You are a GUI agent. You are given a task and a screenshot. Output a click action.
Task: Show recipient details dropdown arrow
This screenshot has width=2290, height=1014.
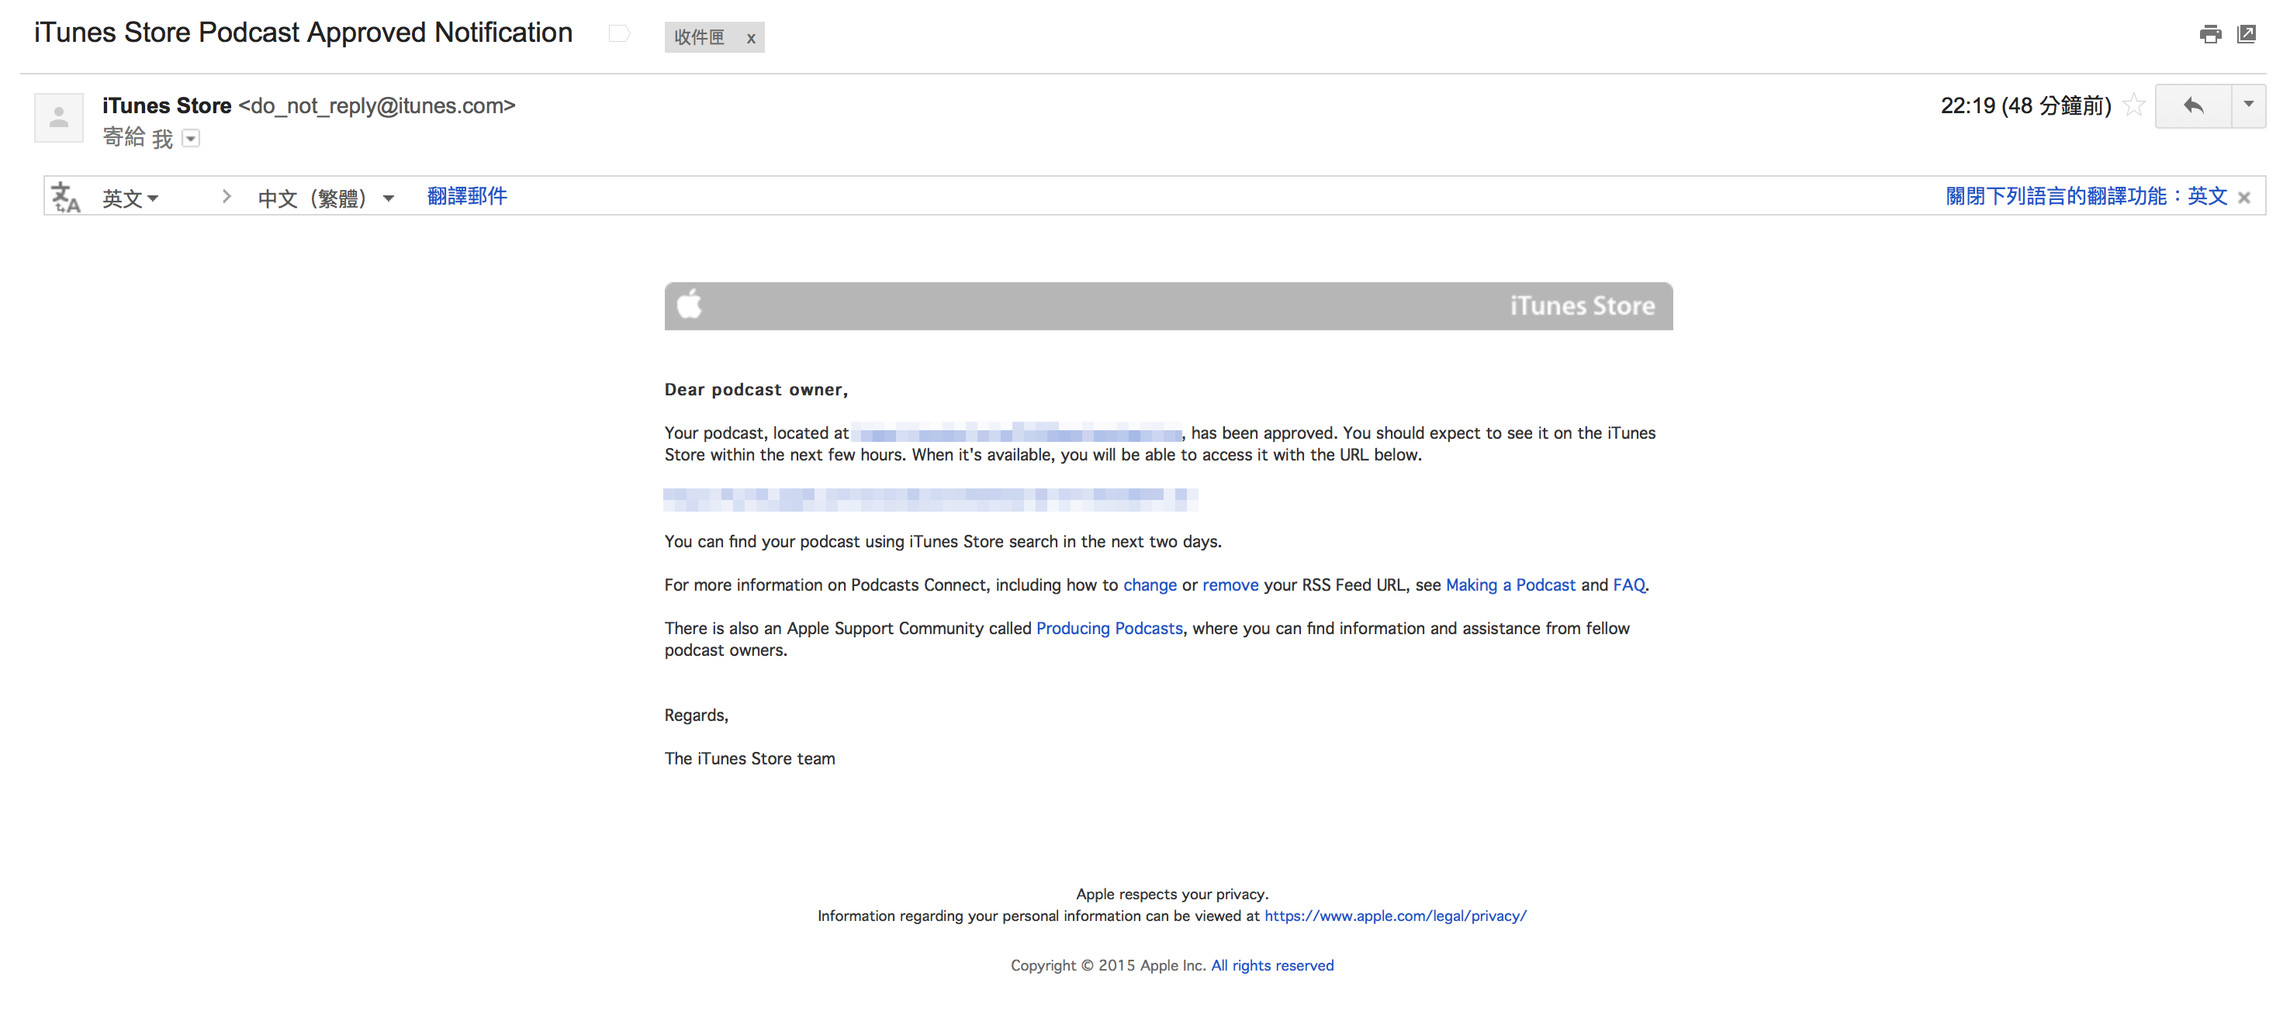[x=191, y=139]
